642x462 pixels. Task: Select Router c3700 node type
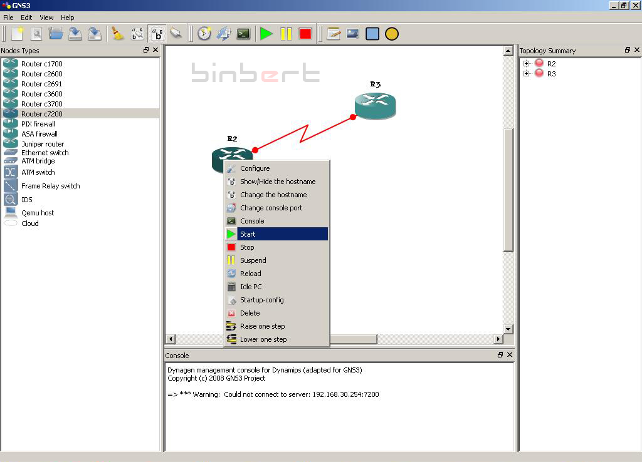pos(80,104)
